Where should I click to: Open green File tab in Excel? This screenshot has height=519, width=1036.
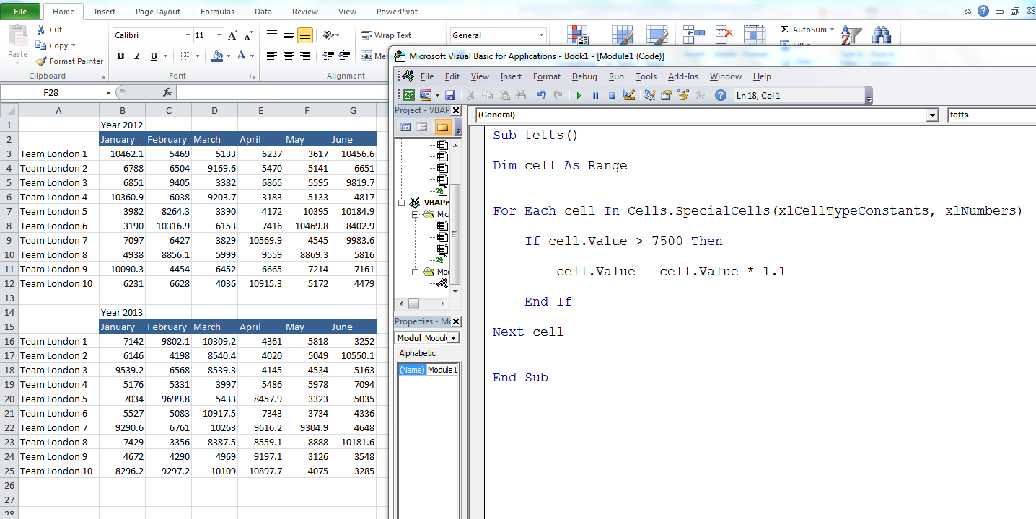pos(20,12)
